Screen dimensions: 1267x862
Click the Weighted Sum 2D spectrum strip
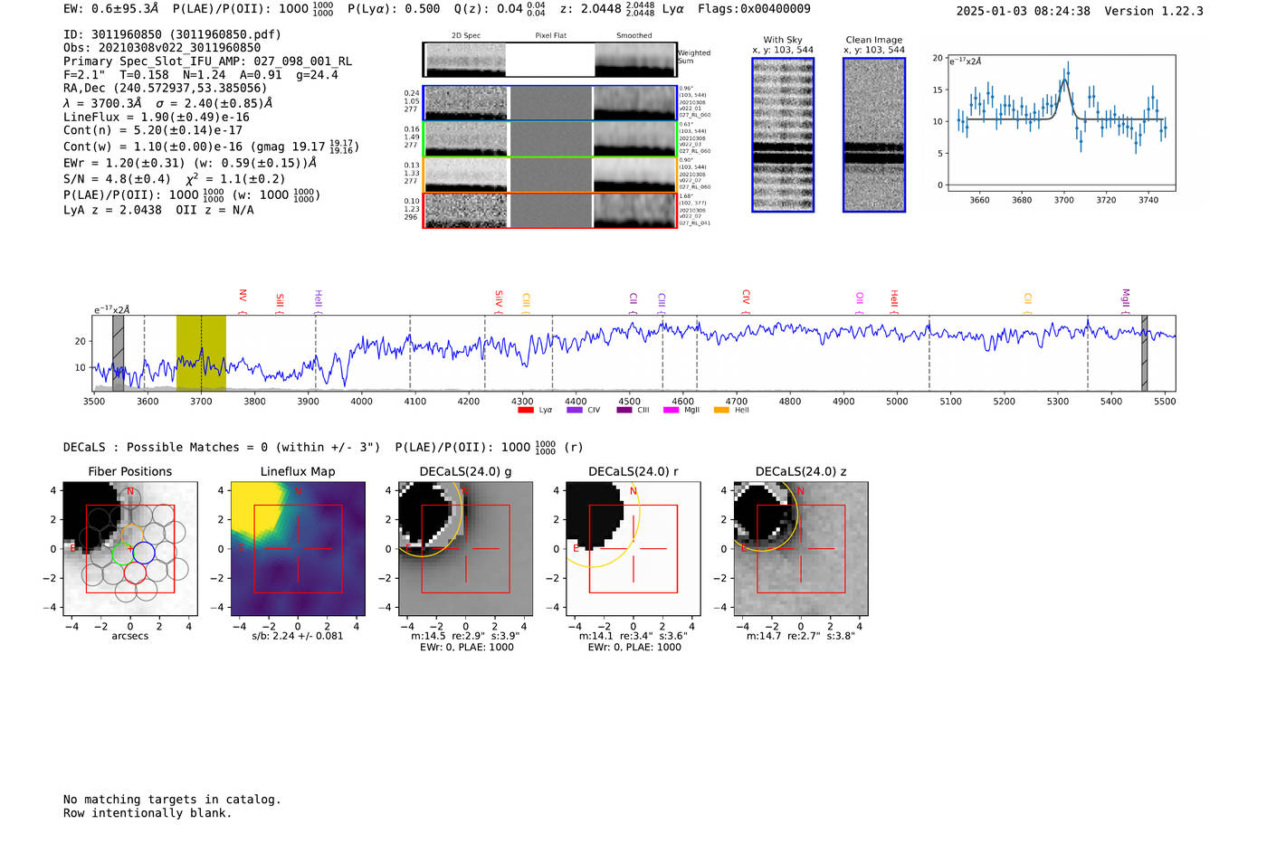550,60
